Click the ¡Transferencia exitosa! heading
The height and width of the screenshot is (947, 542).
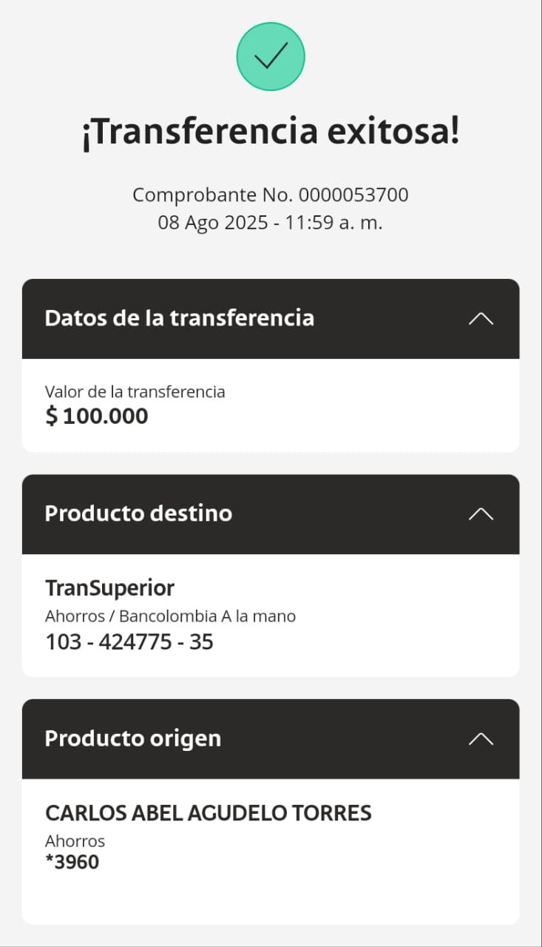271,132
